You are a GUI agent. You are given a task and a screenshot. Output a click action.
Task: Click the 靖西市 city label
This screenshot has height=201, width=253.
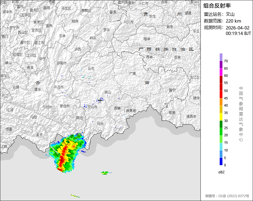191,116
